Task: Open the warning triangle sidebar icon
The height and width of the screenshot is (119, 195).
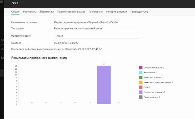Action: pos(3,49)
